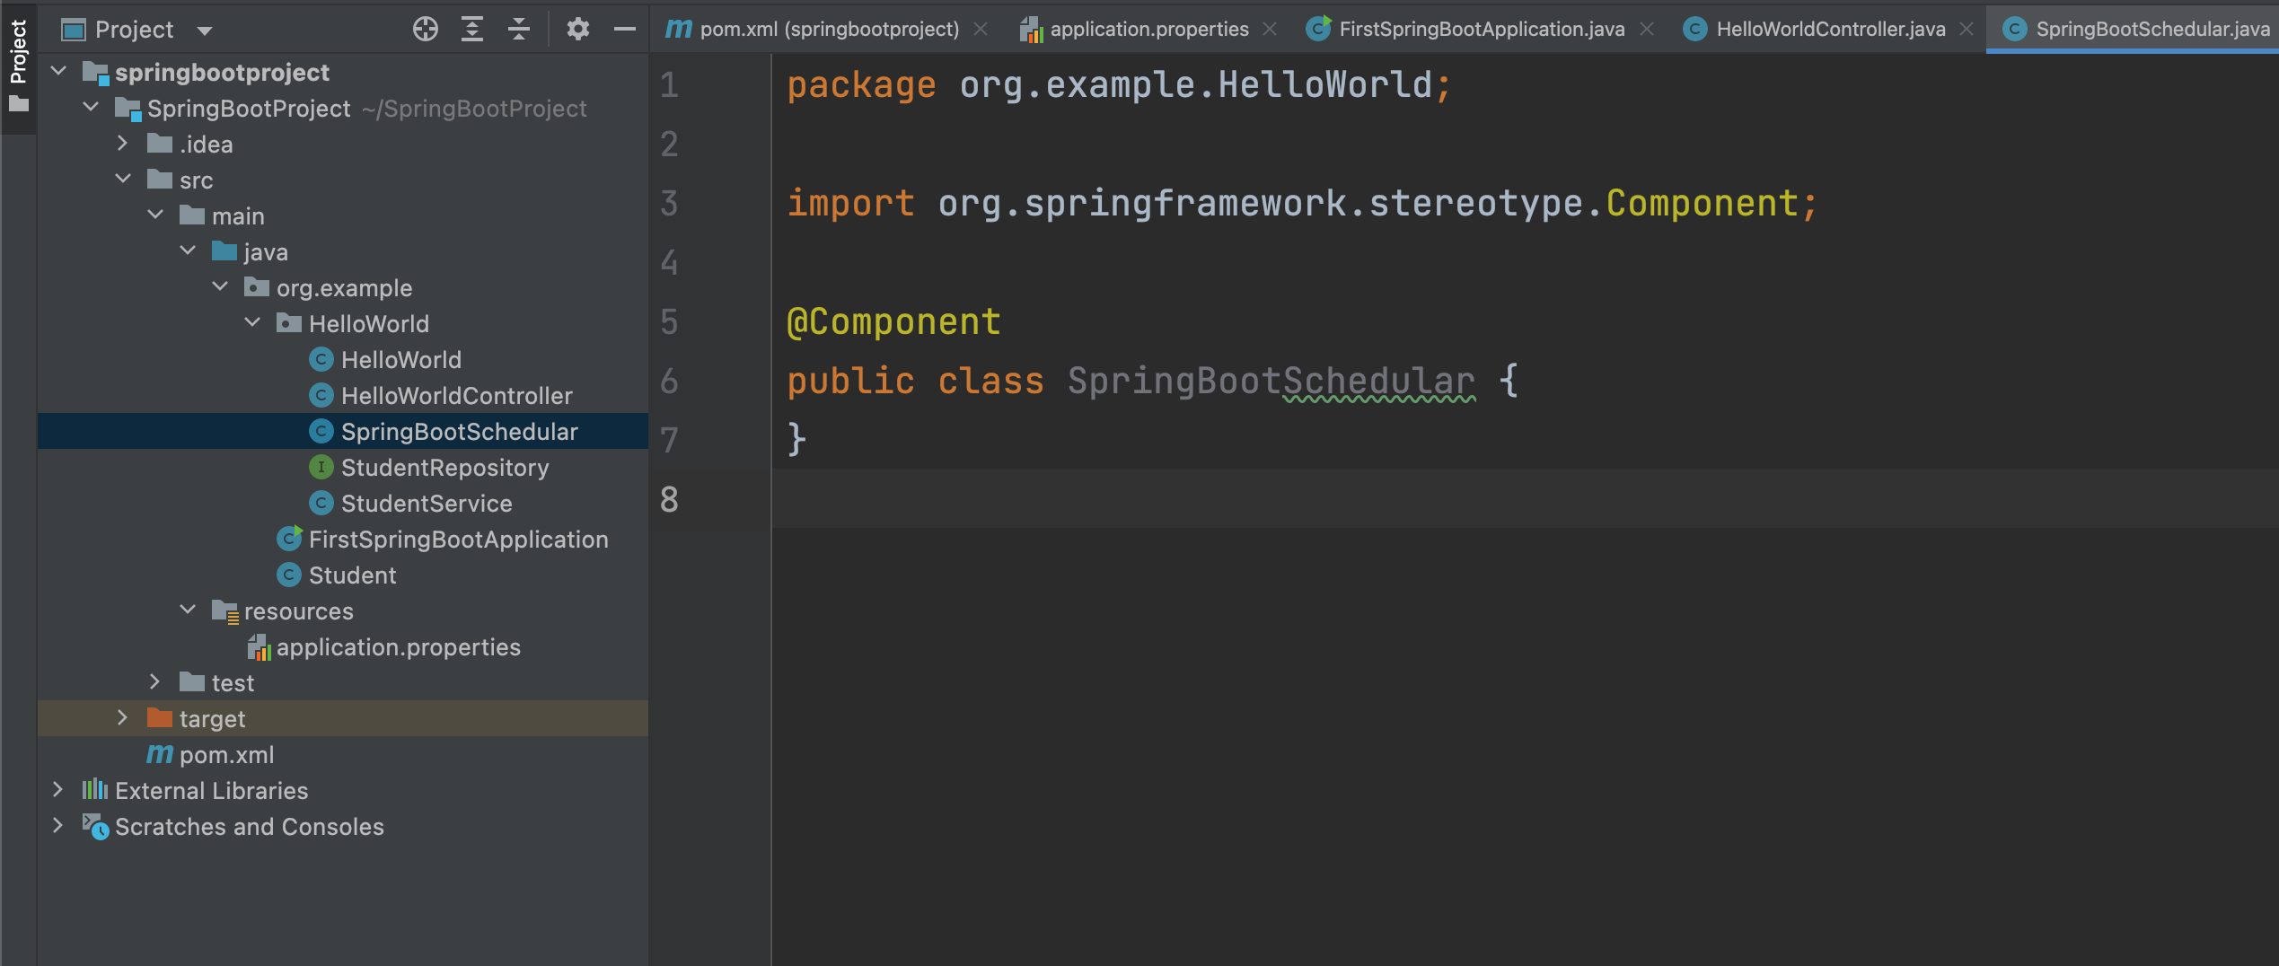Screen dimensions: 2279x966
Task: Collapse the java source folder
Action: click(189, 250)
